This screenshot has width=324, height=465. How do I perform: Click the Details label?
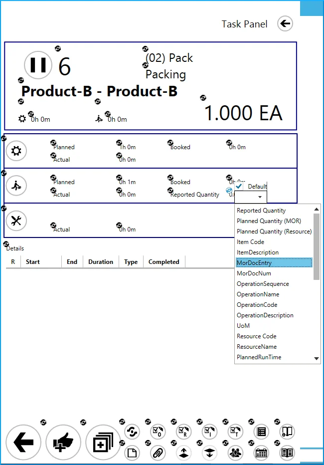(x=15, y=248)
